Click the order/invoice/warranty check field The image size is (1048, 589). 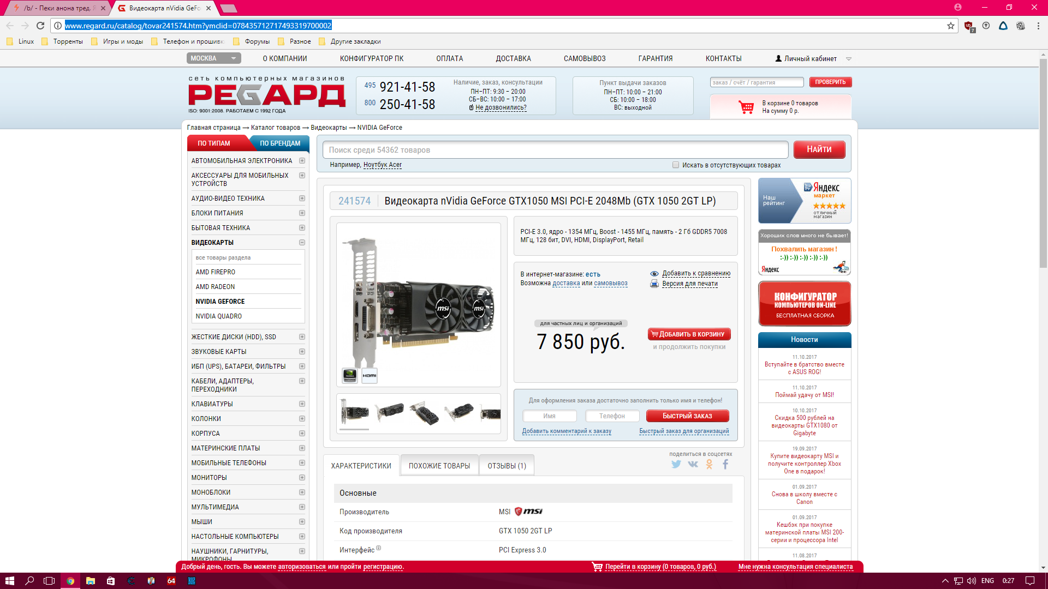[757, 82]
